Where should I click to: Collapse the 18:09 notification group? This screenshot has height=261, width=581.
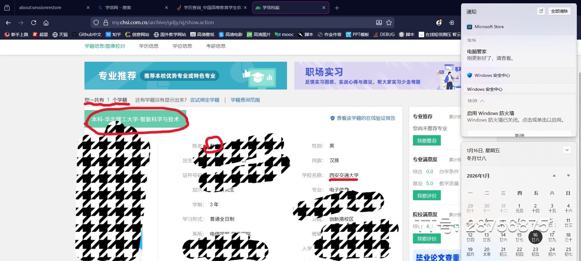click(482, 101)
